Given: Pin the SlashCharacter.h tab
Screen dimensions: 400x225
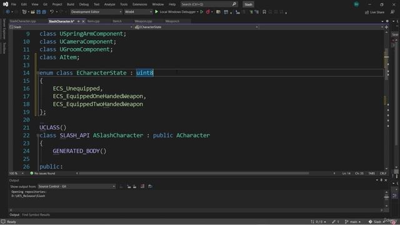Looking at the screenshot, I should 79,21.
